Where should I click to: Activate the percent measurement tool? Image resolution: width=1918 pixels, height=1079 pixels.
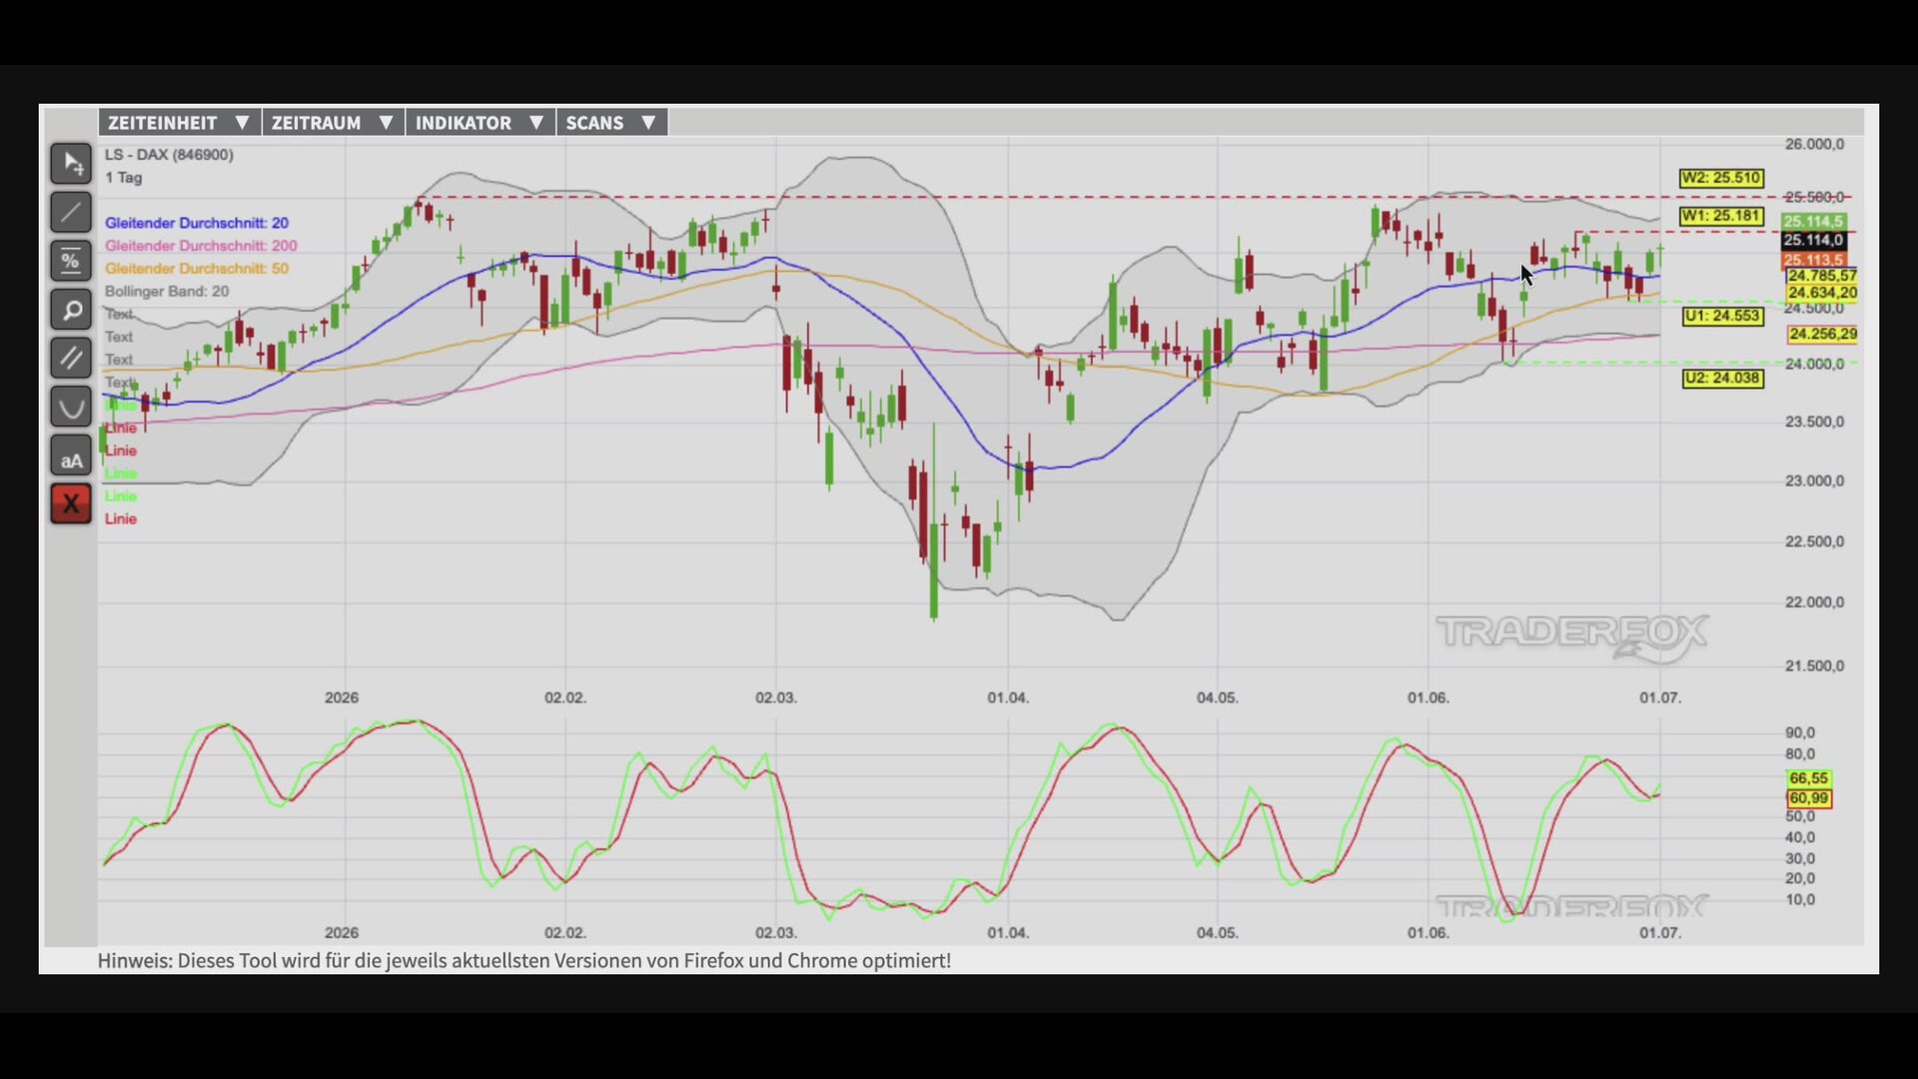[x=71, y=261]
